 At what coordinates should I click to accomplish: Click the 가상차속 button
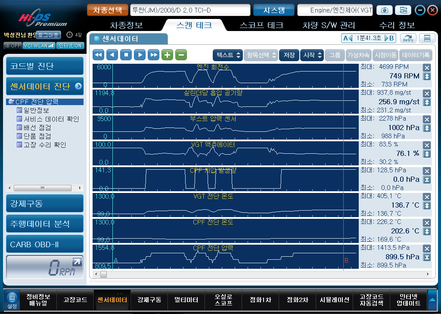click(358, 55)
